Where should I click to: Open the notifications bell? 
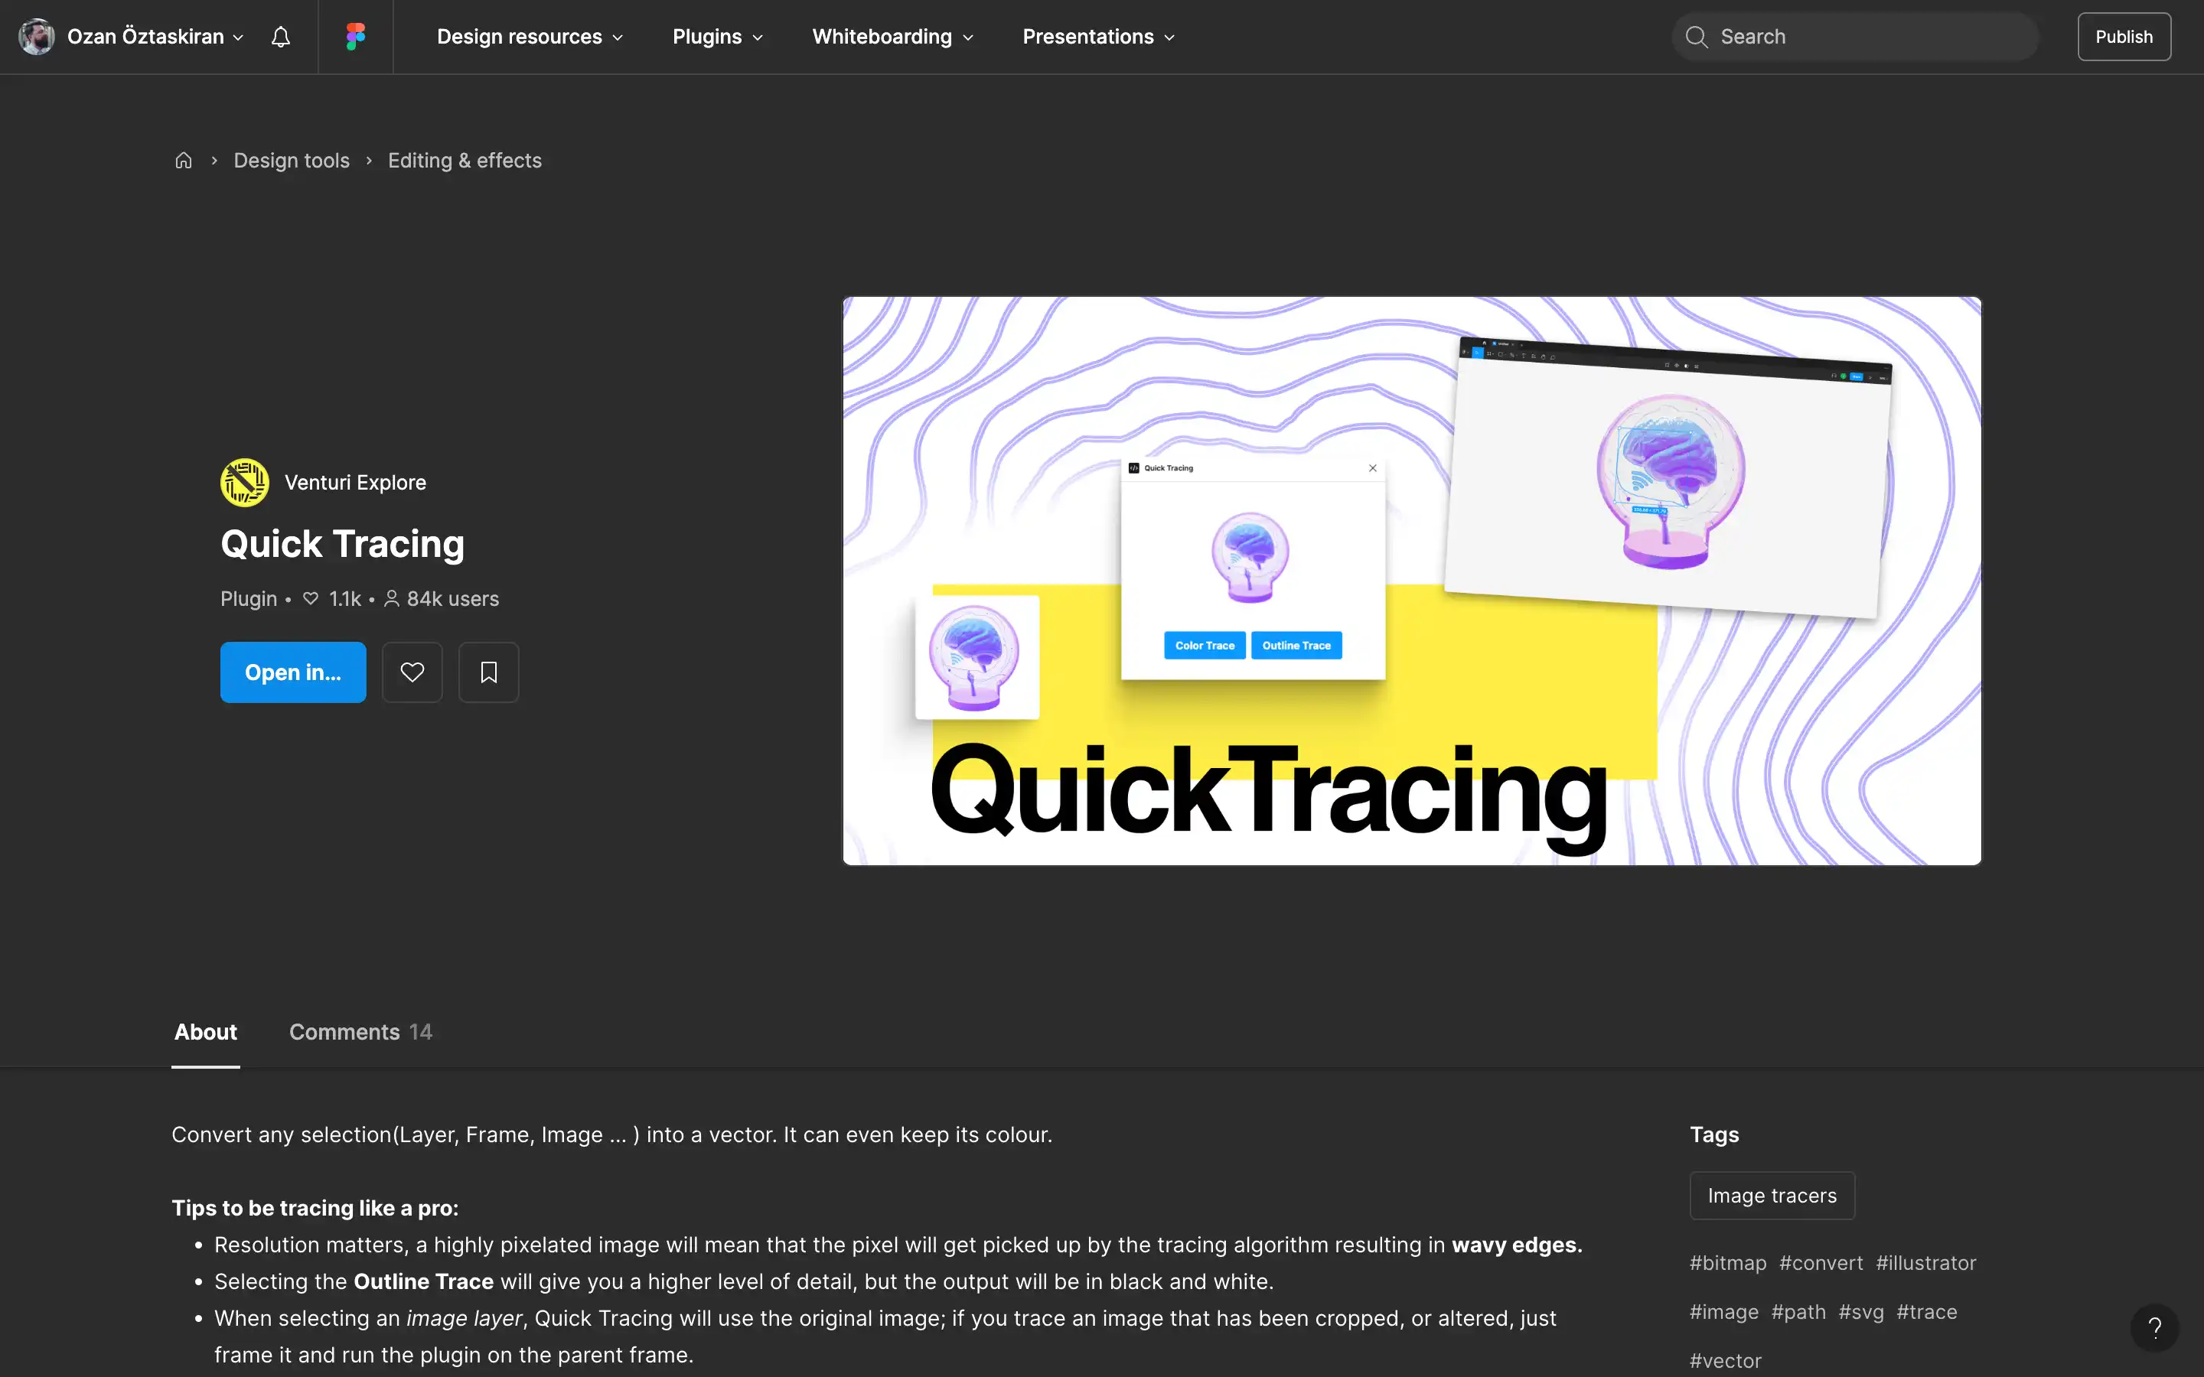pyautogui.click(x=281, y=37)
